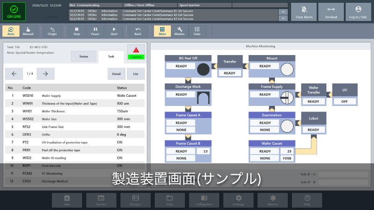Open Settings gear in bottom navigation

pos(238,200)
